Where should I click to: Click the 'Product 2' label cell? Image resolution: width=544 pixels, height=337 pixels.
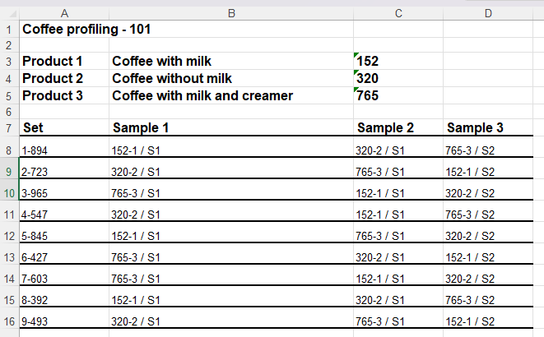pos(53,79)
